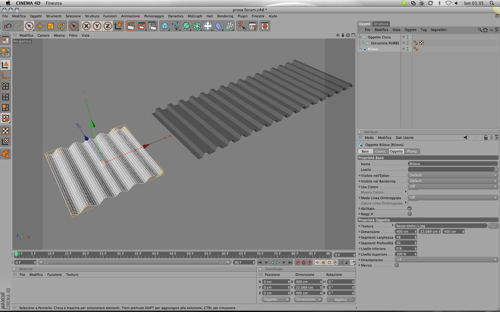Open the Orientamento +Y dropdown
Viewport: 500px width, 312px height.
pos(446,260)
